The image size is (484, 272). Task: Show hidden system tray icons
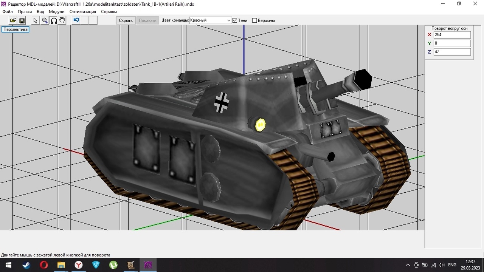[x=408, y=265]
